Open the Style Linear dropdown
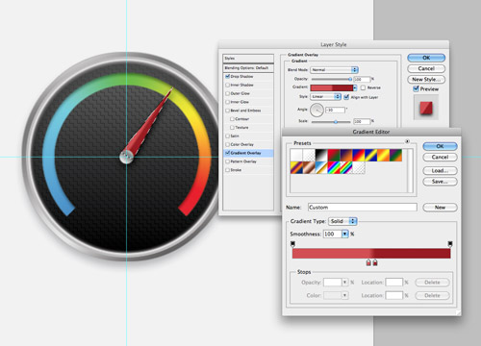The height and width of the screenshot is (346, 481). [x=325, y=96]
